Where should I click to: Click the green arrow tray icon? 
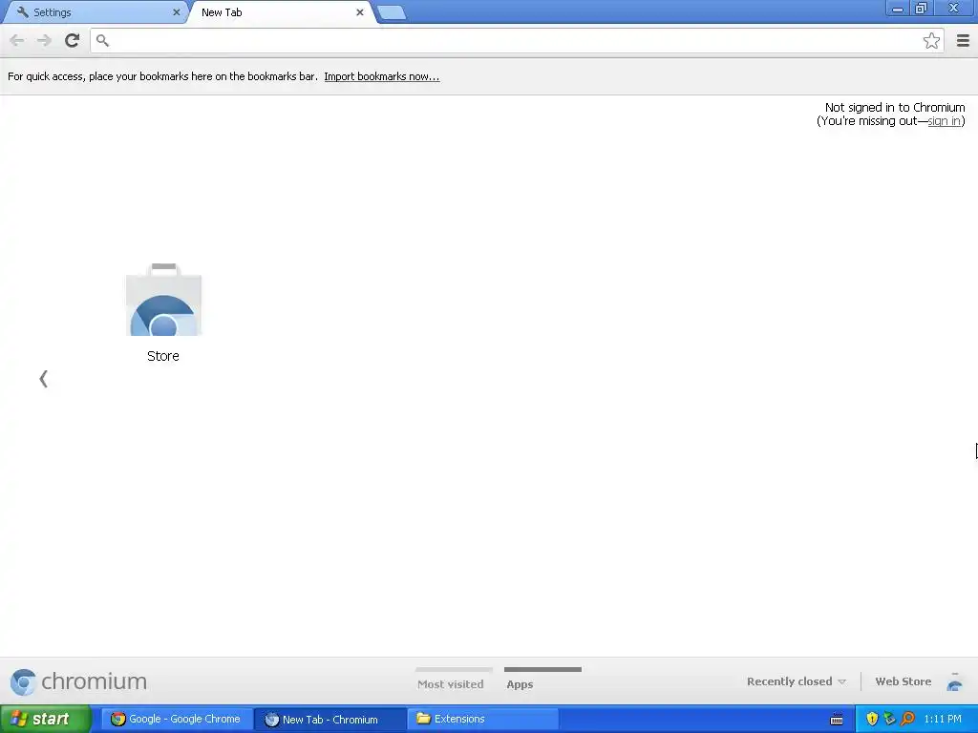coord(889,719)
